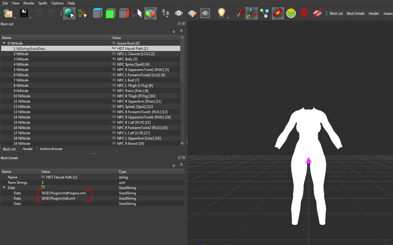
Task: Click the flip view icon
Action: (x=137, y=13)
